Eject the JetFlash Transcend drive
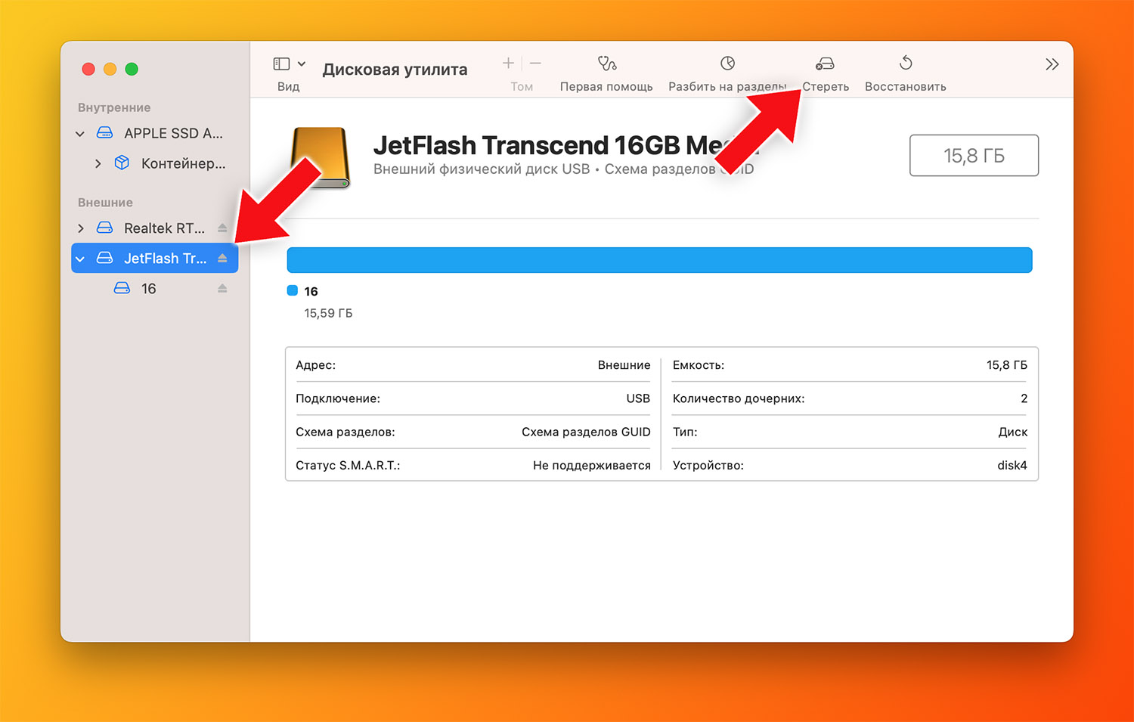Screen dimensions: 1134x722 [222, 258]
